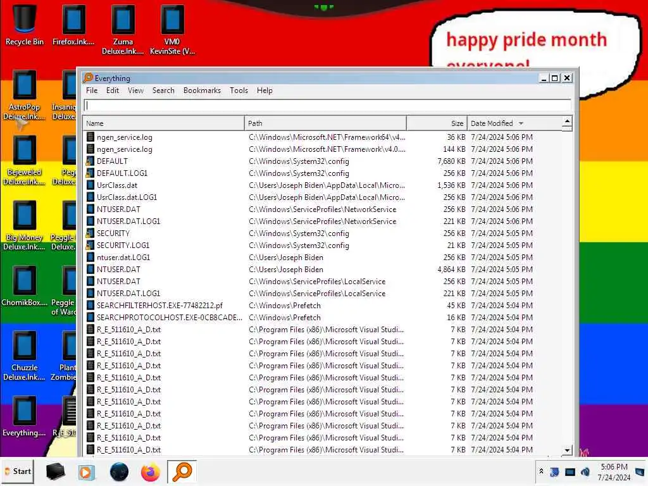
Task: Open the dark globe browser taskbar icon
Action: [119, 471]
